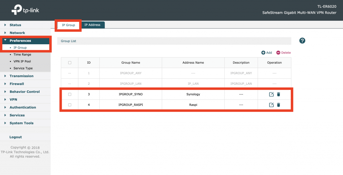The height and width of the screenshot is (175, 343).
Task: Click the trash icon for IPGROUP_SYNO
Action: tap(278, 95)
